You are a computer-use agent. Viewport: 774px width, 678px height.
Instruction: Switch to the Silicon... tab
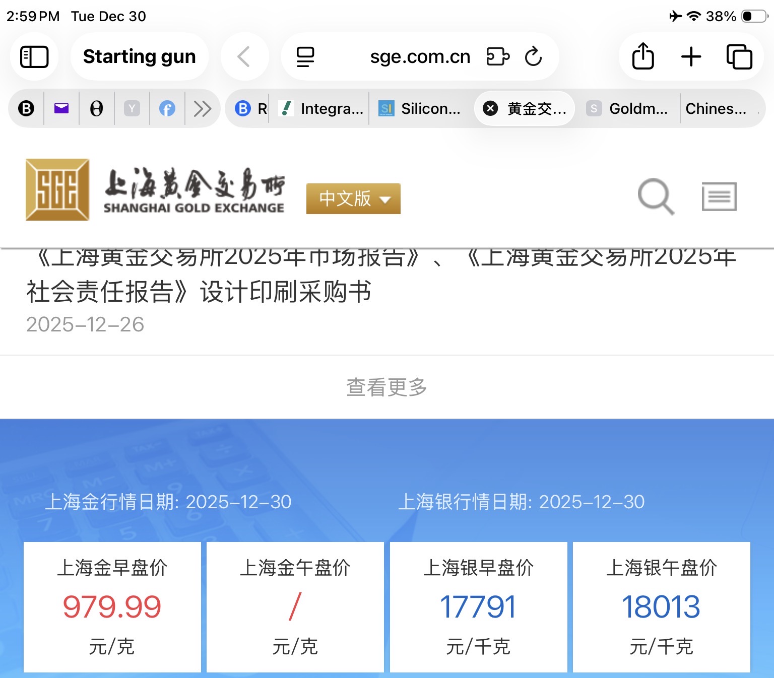[x=419, y=108]
